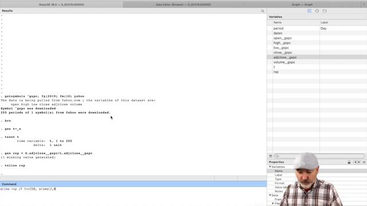Click the Properties panel menu icon

click(x=364, y=162)
